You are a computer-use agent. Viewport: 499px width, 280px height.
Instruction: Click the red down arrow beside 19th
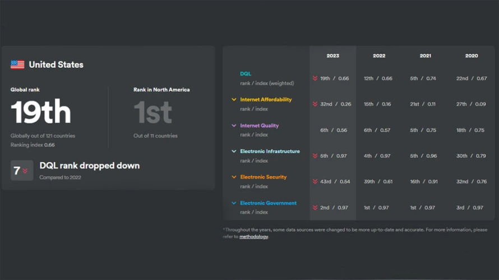pyautogui.click(x=315, y=78)
